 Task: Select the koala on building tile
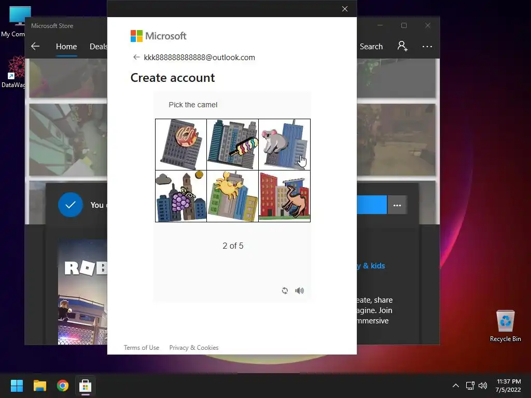(x=285, y=145)
